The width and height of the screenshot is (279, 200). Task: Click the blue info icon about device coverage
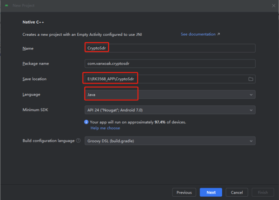pos(86,122)
